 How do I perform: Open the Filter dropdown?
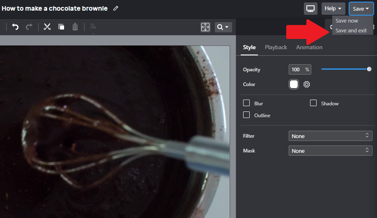[330, 136]
